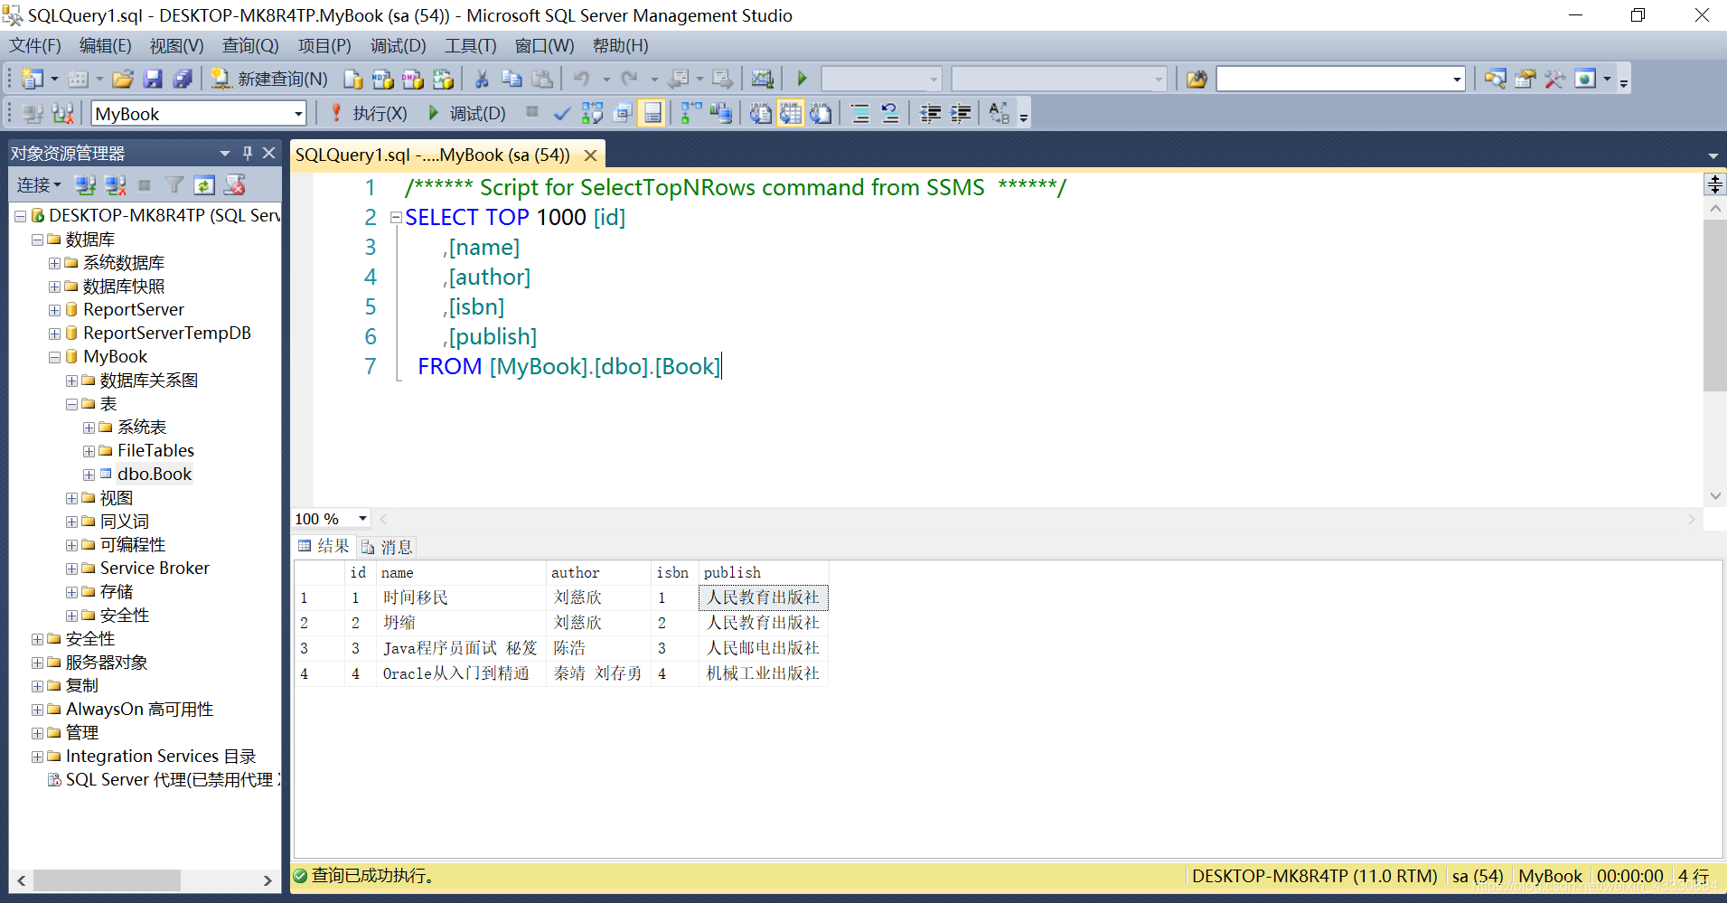Cut selection with the scissors icon

pos(482,80)
